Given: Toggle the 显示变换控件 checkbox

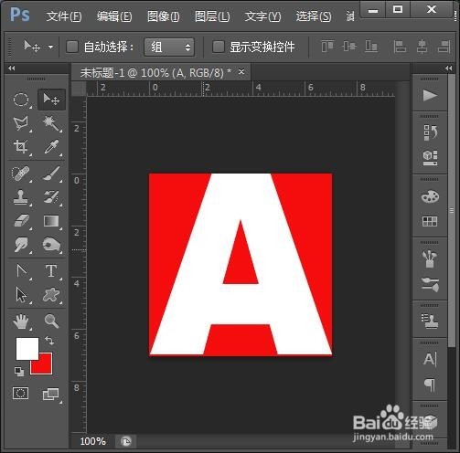Looking at the screenshot, I should point(219,47).
